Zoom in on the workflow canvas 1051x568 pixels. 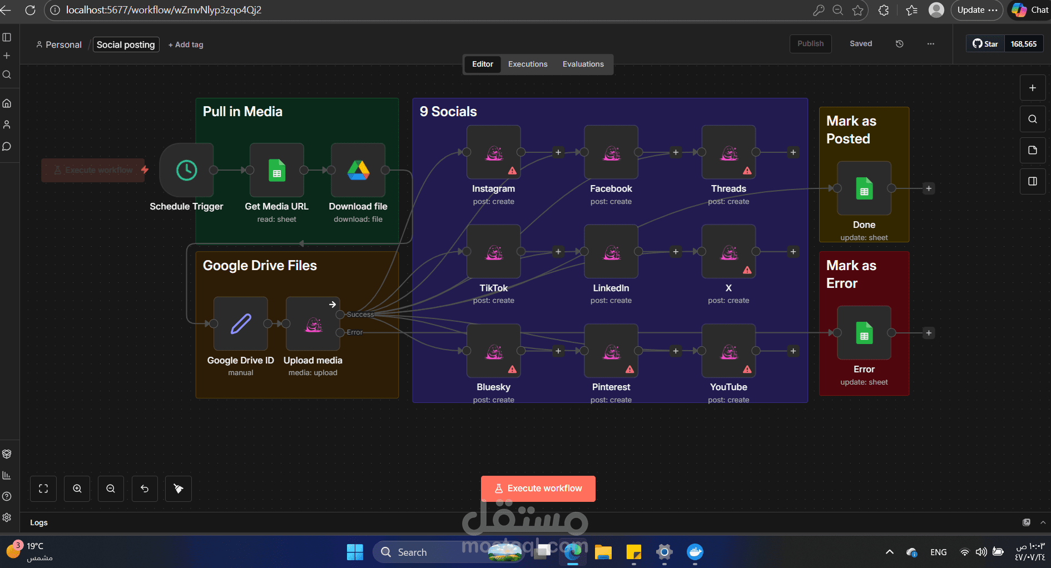pyautogui.click(x=77, y=489)
